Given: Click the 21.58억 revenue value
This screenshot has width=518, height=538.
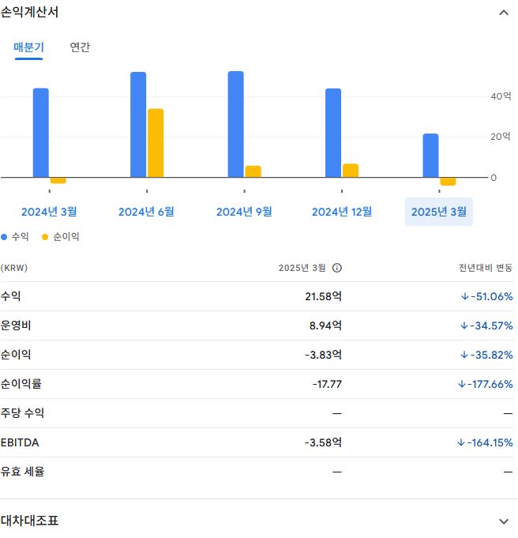Looking at the screenshot, I should tap(323, 296).
